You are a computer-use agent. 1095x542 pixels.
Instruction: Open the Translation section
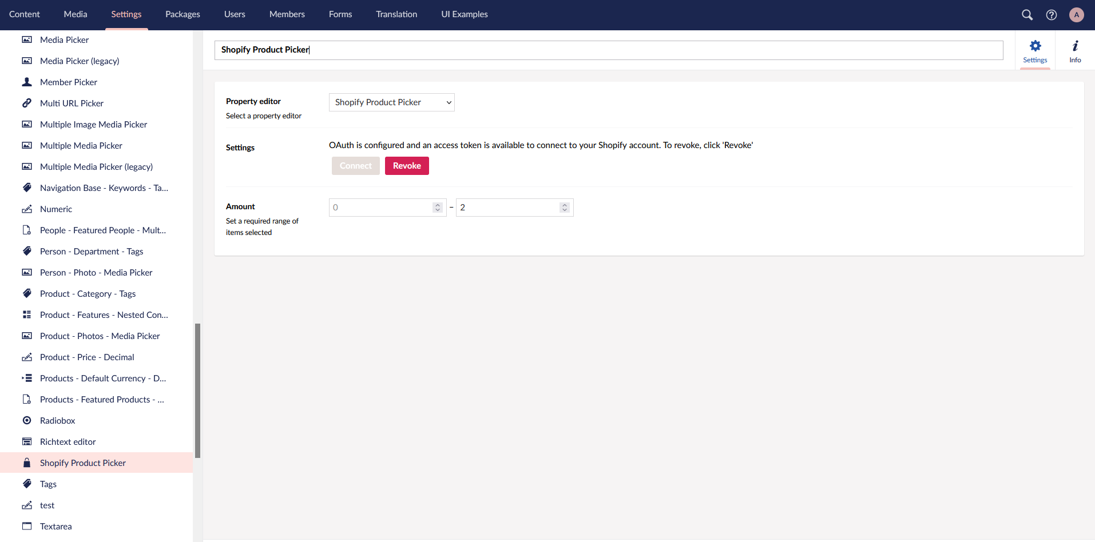tap(396, 14)
